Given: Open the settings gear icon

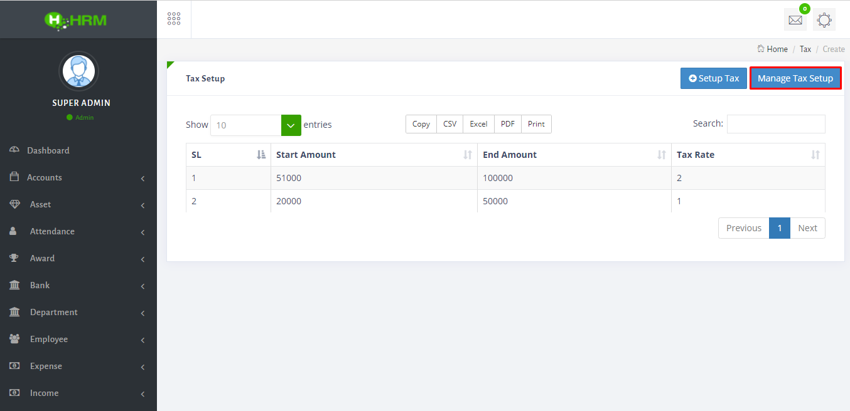Looking at the screenshot, I should (824, 19).
